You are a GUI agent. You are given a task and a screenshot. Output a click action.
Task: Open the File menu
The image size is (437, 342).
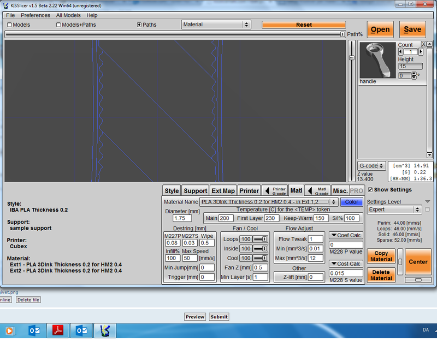coord(10,15)
